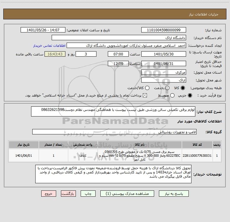
Task: Click the تاریخ نیاز column header
Action: (24, 145)
